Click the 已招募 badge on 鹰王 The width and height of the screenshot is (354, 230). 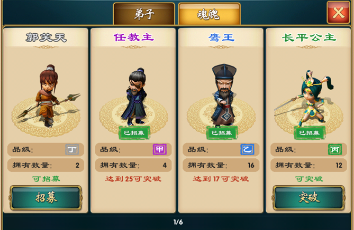pyautogui.click(x=222, y=133)
